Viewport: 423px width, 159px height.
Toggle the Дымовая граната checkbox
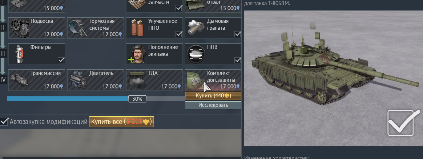(x=238, y=34)
